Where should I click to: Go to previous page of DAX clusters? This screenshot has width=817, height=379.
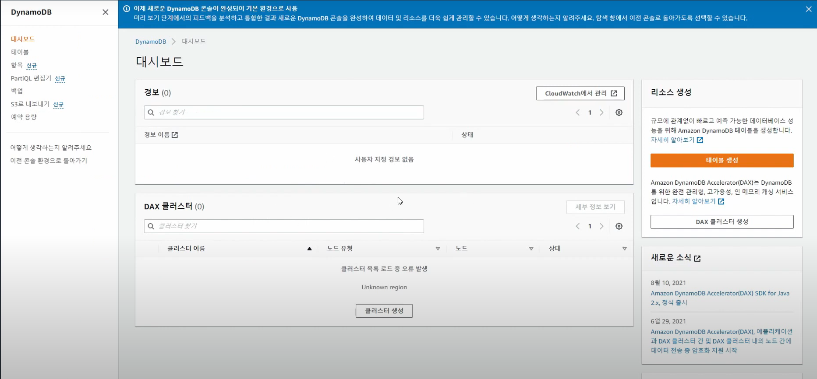pos(577,226)
